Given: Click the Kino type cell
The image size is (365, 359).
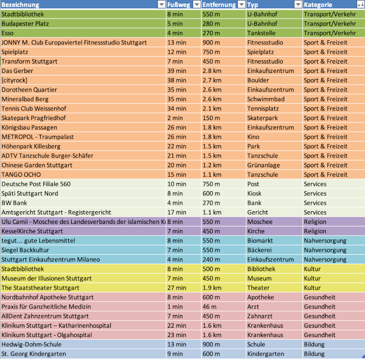Looking at the screenshot, I should pyautogui.click(x=274, y=136).
